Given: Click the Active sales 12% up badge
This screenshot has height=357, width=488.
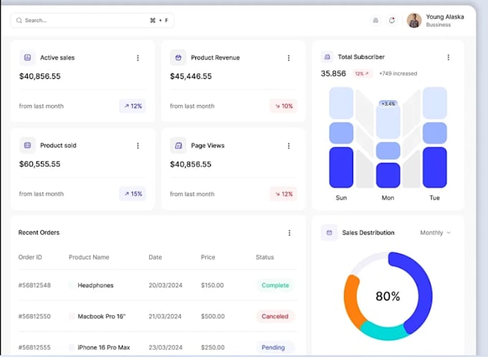Looking at the screenshot, I should click(x=133, y=106).
